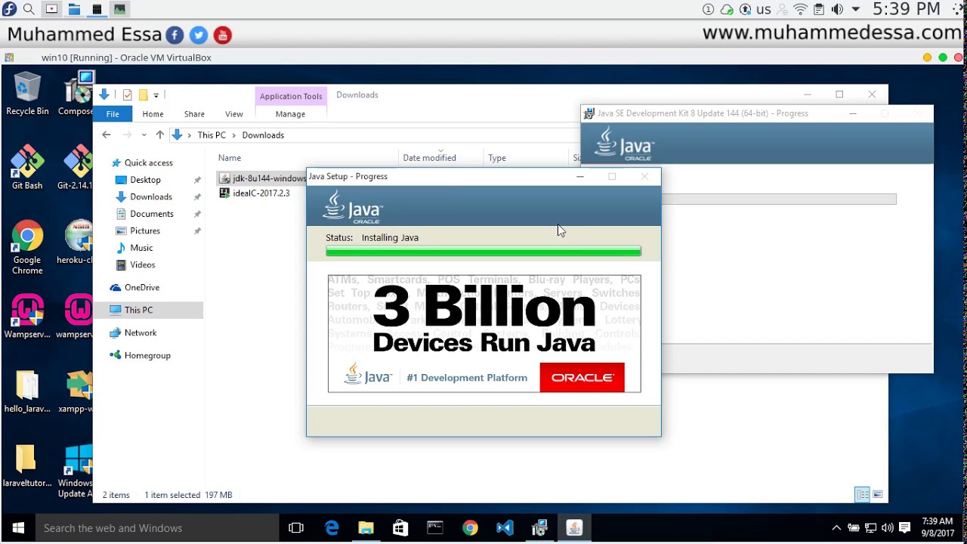Select Homegroup in navigation pane
The height and width of the screenshot is (544, 967).
147,355
